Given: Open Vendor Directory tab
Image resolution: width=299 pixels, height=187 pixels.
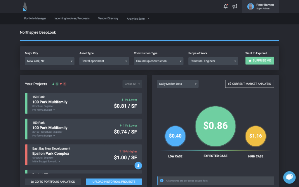Looking at the screenshot, I should (108, 18).
